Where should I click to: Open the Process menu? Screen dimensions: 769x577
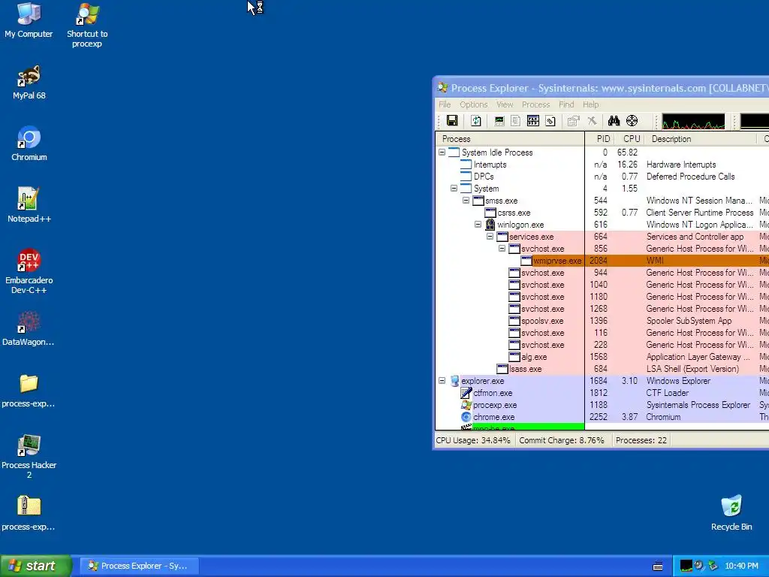click(535, 104)
